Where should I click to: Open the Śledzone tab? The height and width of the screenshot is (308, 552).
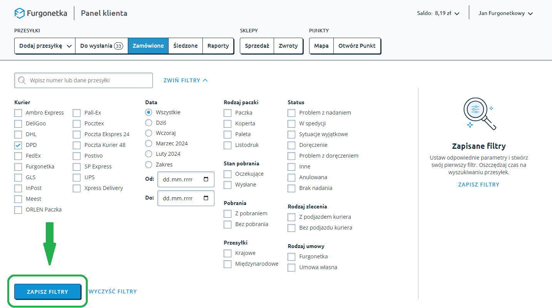coord(186,46)
